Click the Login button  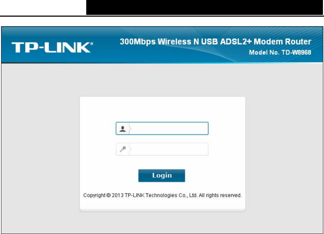[x=161, y=175]
